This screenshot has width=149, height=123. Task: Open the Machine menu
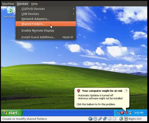[8, 4]
